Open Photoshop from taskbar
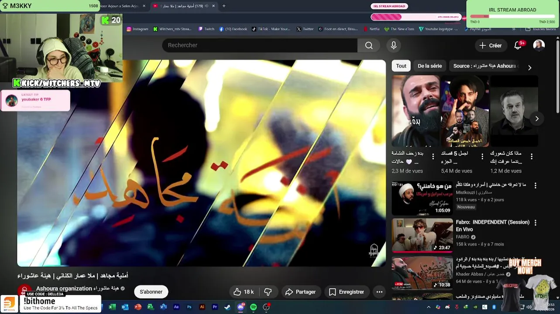Screen dimensions: 560x314 189,307
